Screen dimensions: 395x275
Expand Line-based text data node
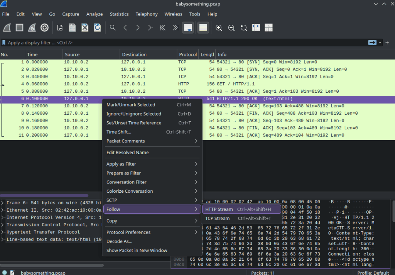point(3,239)
